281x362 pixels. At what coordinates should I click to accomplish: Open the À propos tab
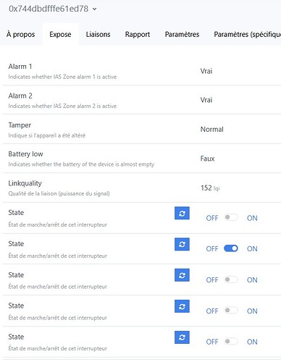tap(21, 34)
